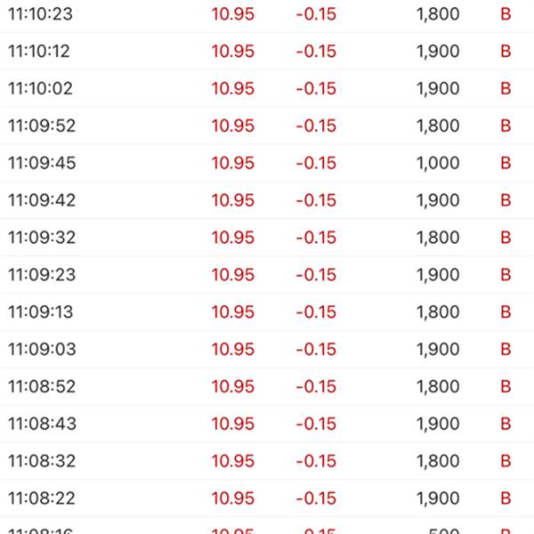Viewport: 534px width, 534px height.
Task: Click the 10.95 price in the 11:09:13 row
Action: coord(232,312)
